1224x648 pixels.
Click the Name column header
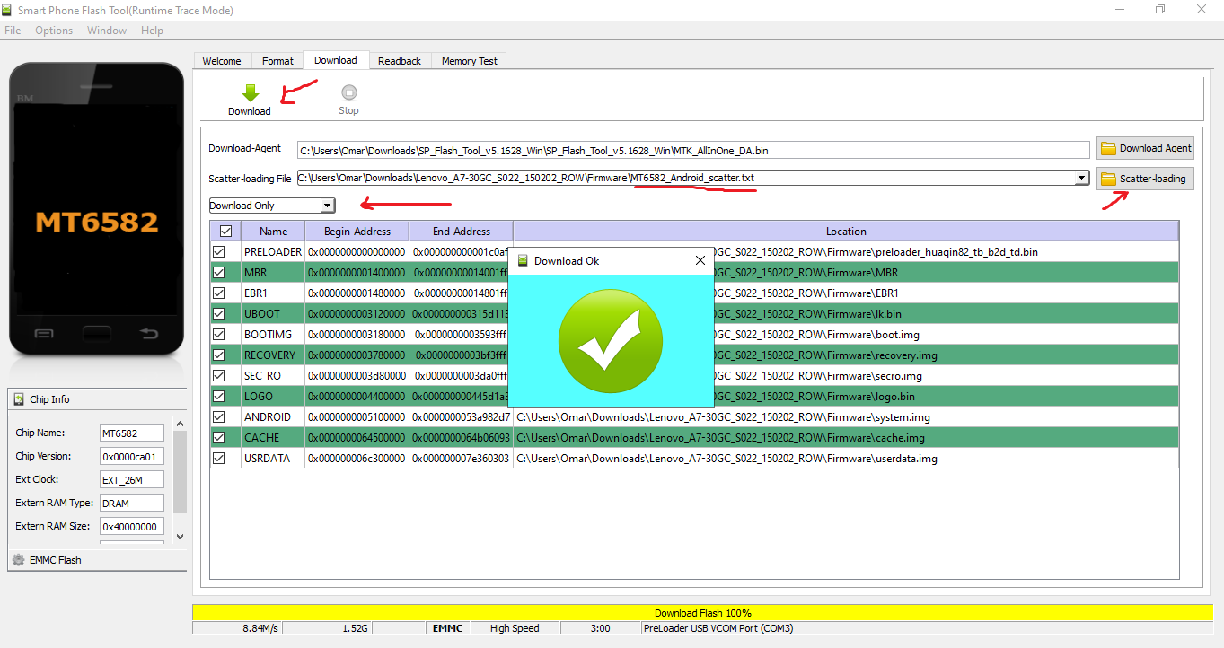(x=273, y=232)
